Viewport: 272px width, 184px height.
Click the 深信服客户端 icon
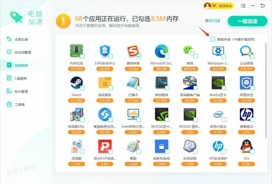(190, 82)
